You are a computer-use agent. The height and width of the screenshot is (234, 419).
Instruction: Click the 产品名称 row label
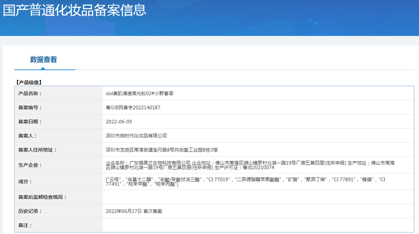[30, 93]
